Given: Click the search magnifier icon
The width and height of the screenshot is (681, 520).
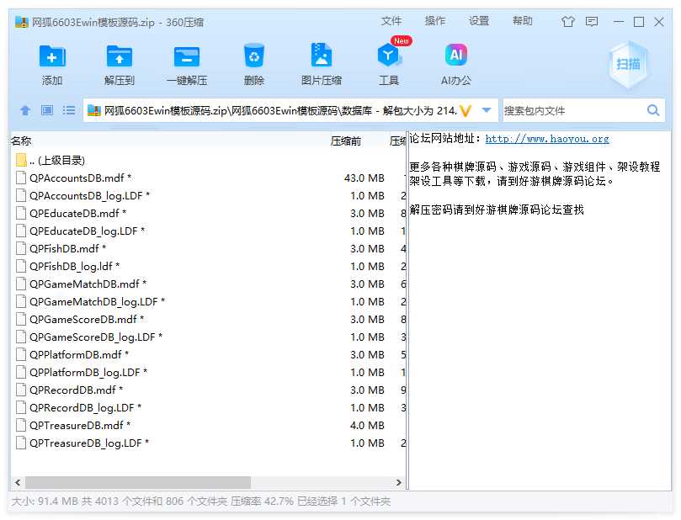Looking at the screenshot, I should tap(653, 110).
